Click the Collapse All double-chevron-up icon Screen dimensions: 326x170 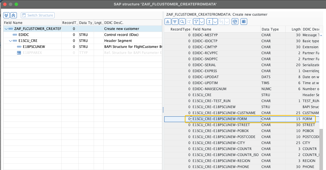[x=13, y=15]
